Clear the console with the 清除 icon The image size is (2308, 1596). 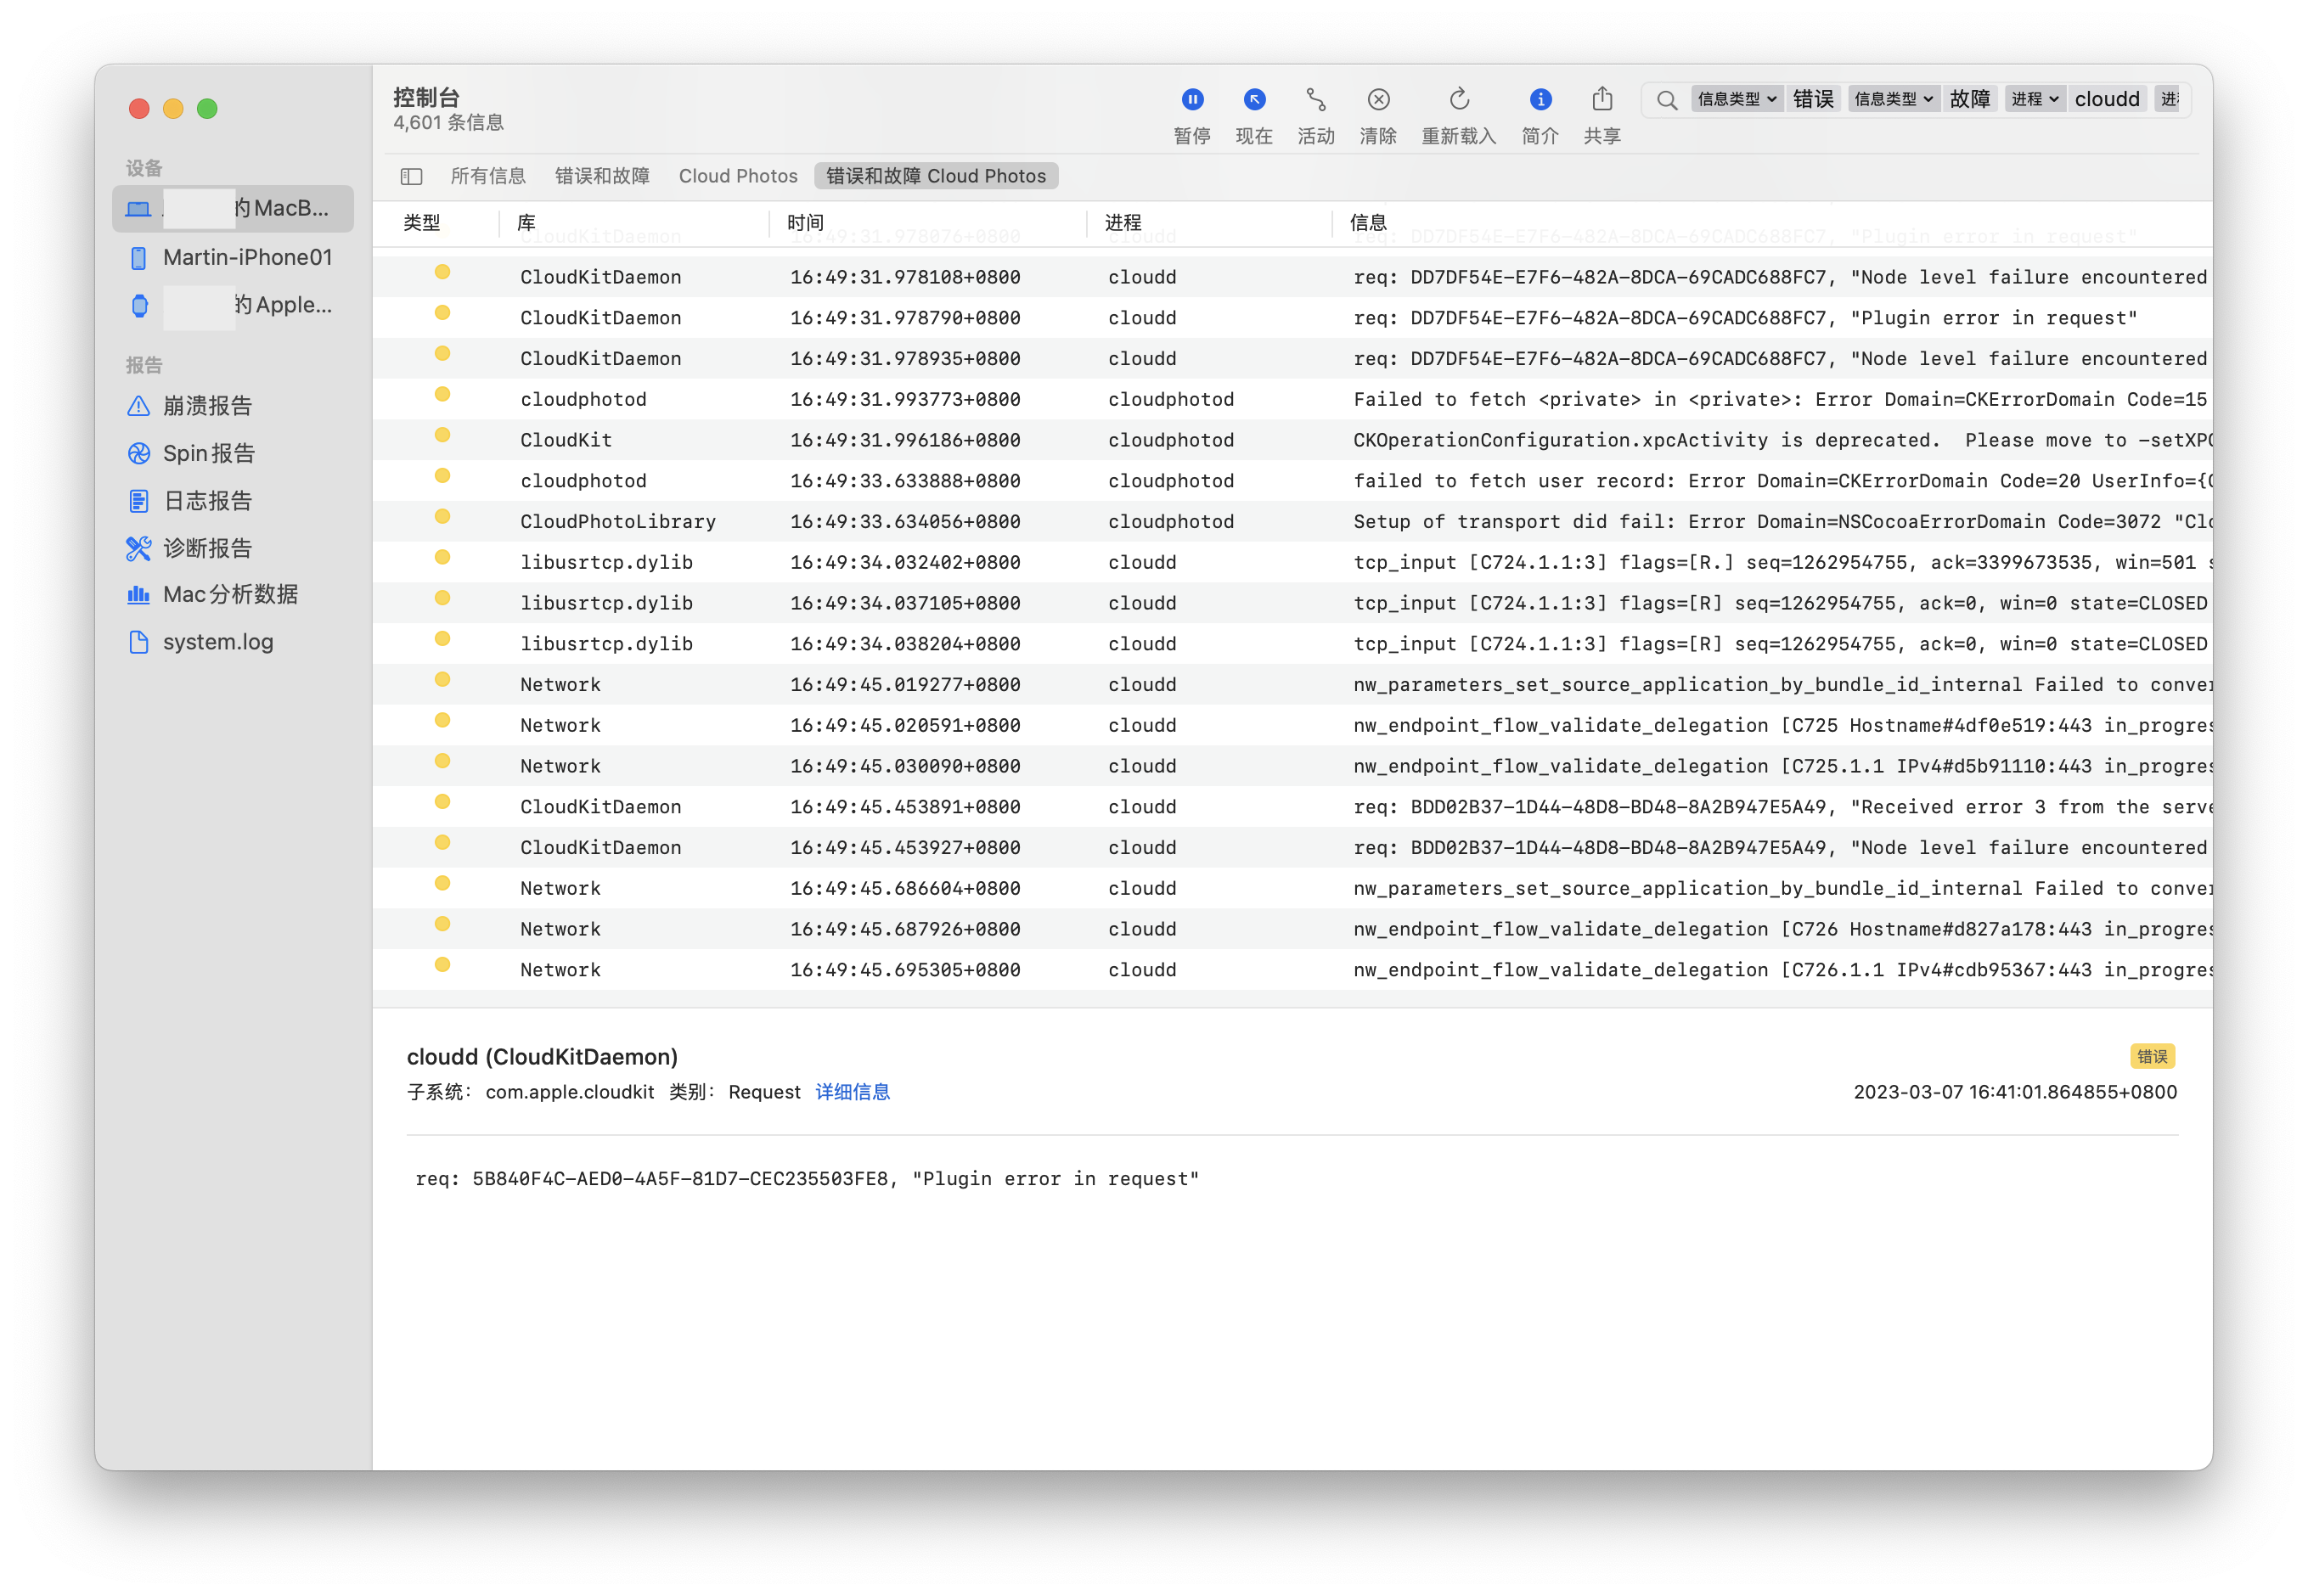tap(1378, 100)
